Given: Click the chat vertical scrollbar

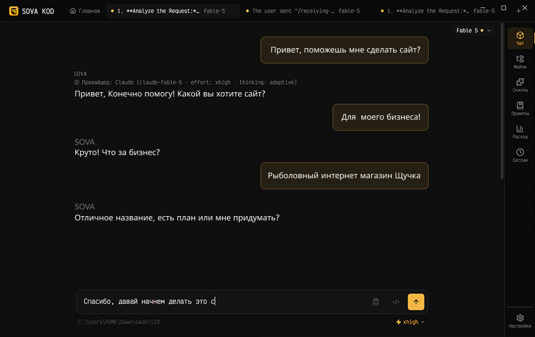Looking at the screenshot, I should tap(502, 101).
